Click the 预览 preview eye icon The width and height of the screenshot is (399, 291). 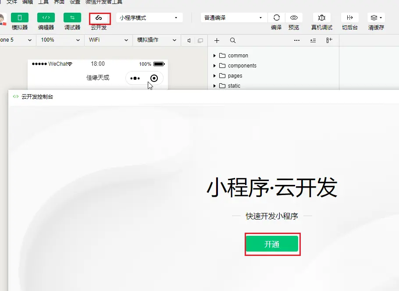294,18
